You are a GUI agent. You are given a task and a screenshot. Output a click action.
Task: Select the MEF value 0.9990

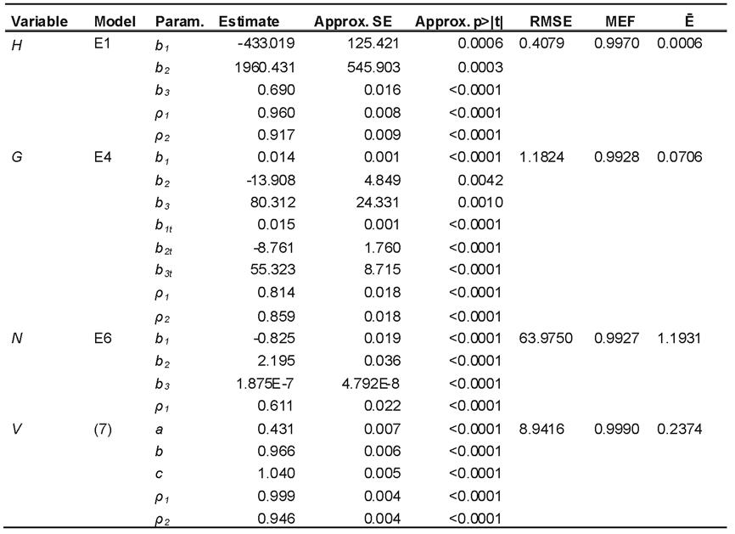tap(616, 429)
